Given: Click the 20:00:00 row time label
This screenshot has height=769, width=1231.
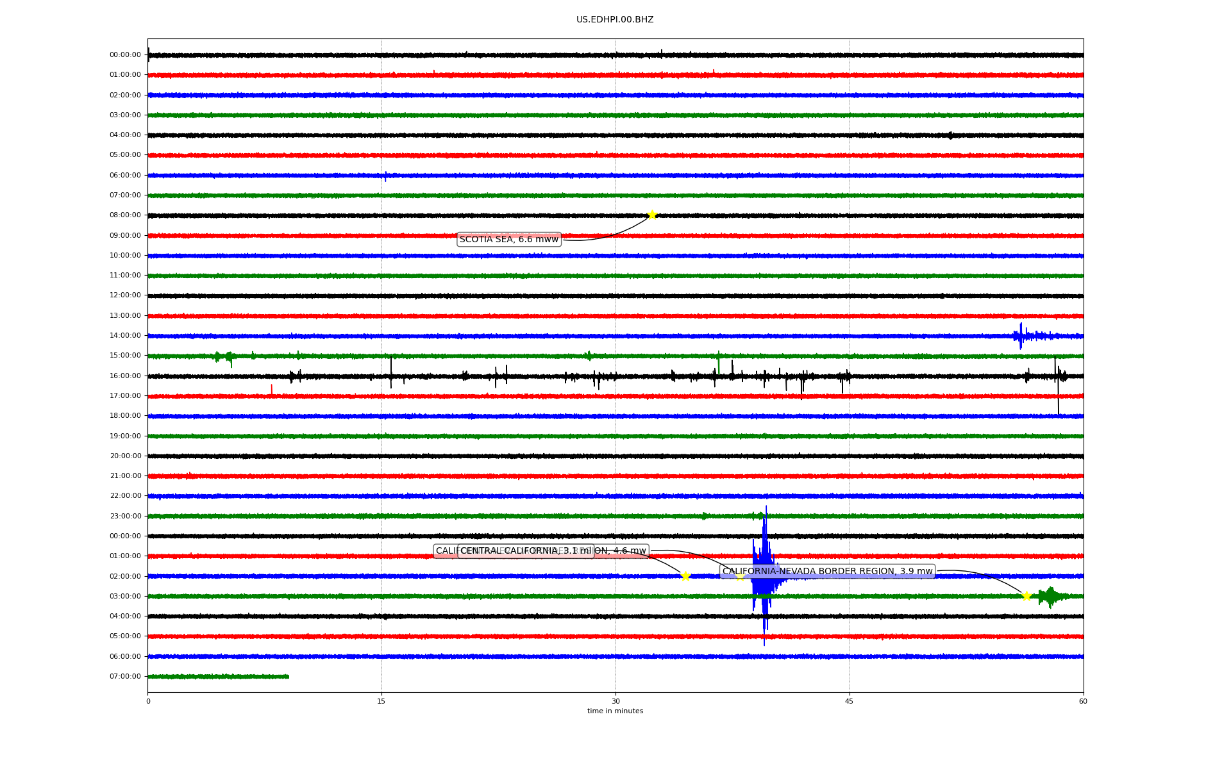Looking at the screenshot, I should click(125, 456).
